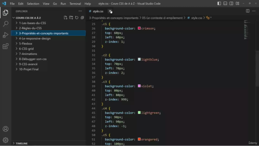This screenshot has height=146, width=259.
Task: Open the Explorer view in activity bar
Action: click(5, 13)
